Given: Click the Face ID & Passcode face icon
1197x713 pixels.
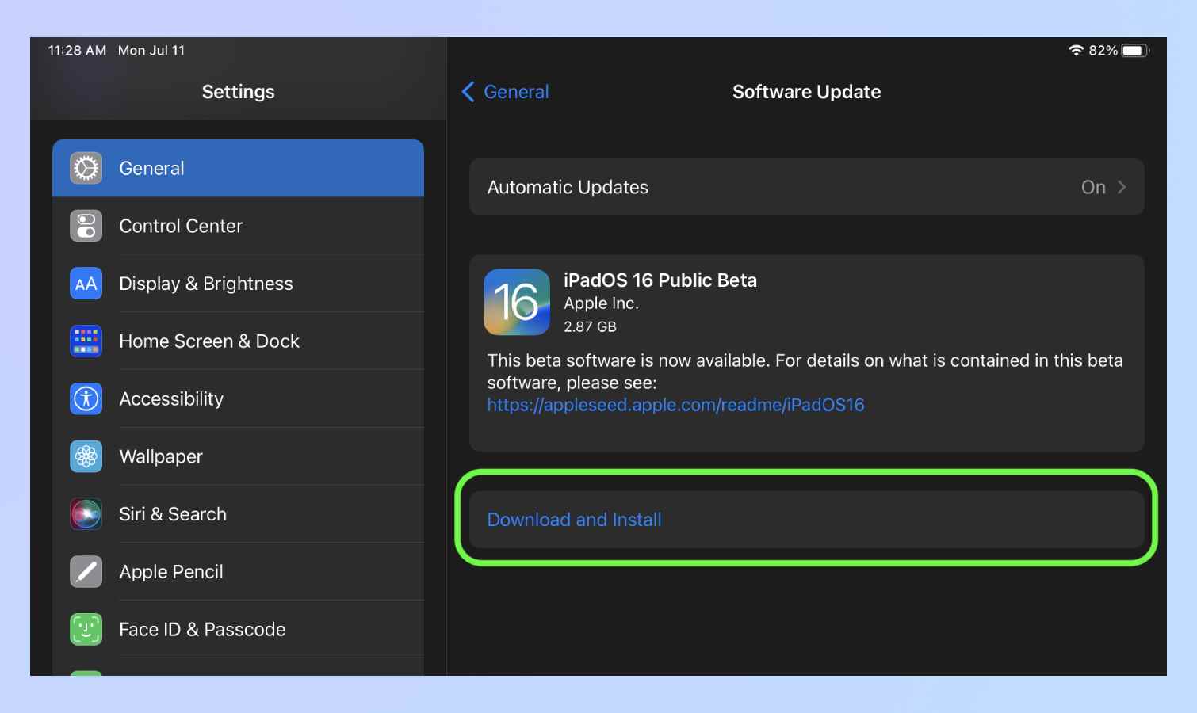Looking at the screenshot, I should click(x=86, y=630).
